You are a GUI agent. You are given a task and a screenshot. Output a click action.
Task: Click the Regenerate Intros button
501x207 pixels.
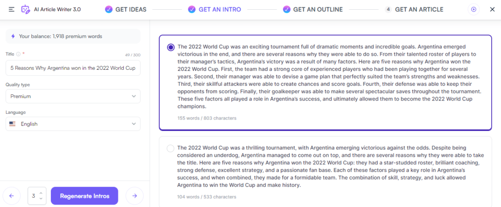click(84, 196)
